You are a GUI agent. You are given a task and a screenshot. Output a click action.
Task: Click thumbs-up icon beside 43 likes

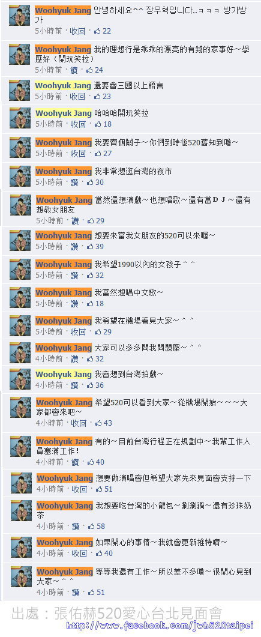pos(98,423)
